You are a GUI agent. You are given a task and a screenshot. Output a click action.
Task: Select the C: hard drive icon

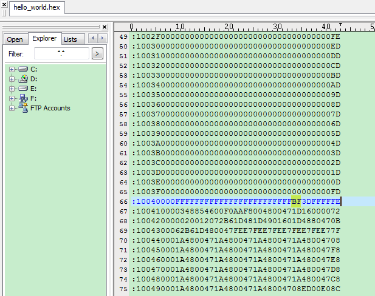23,69
